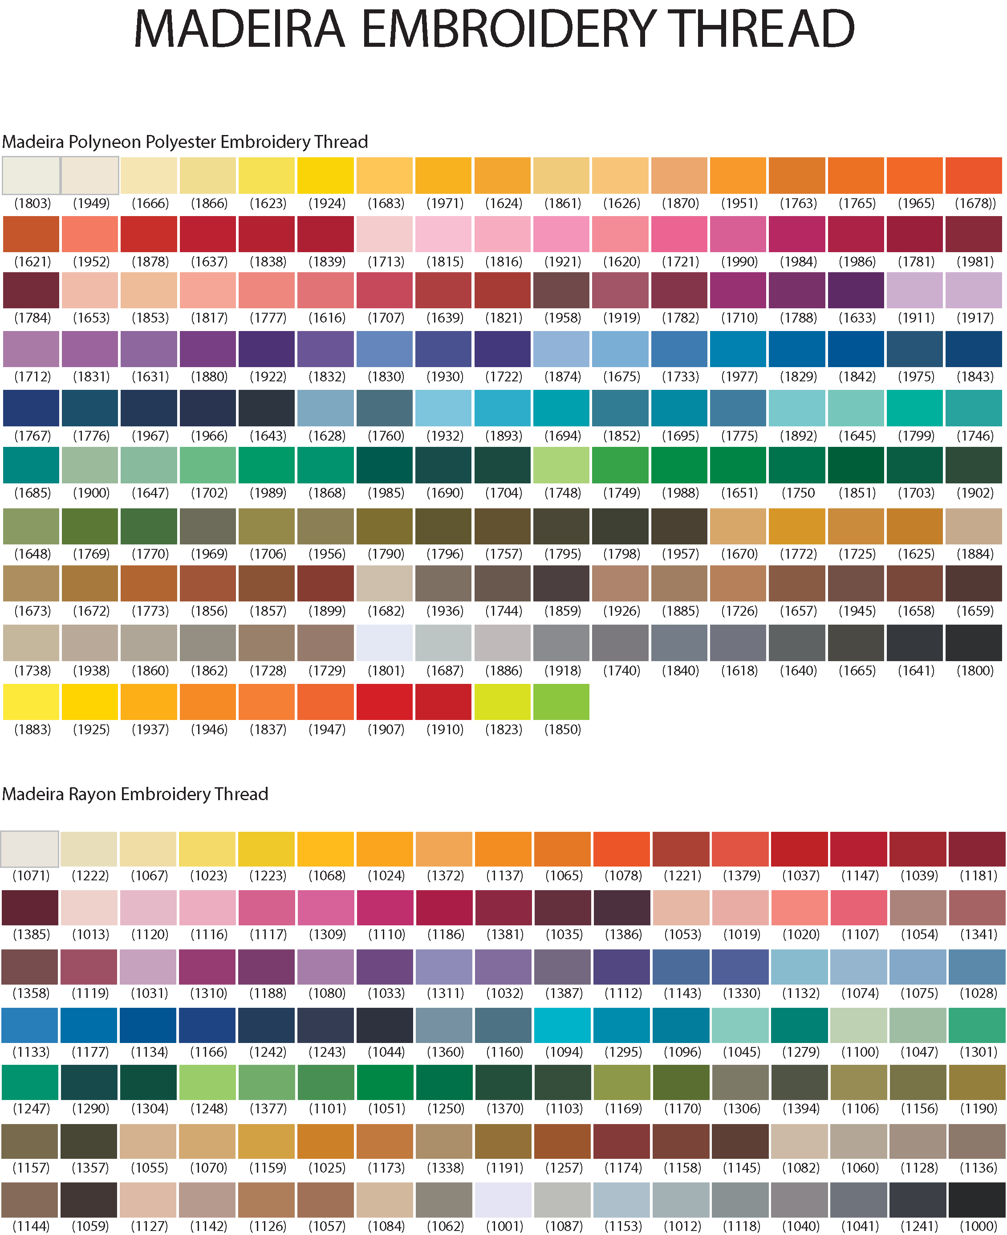
Task: Click the "MADEIRA EMBROIDERY THREAD" title
Action: tap(494, 29)
